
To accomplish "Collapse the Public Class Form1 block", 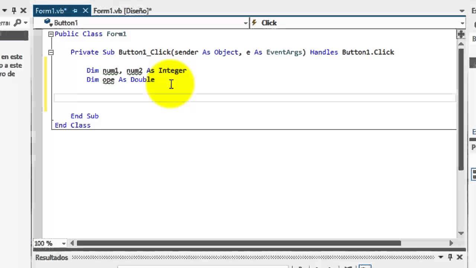I will (51, 34).
